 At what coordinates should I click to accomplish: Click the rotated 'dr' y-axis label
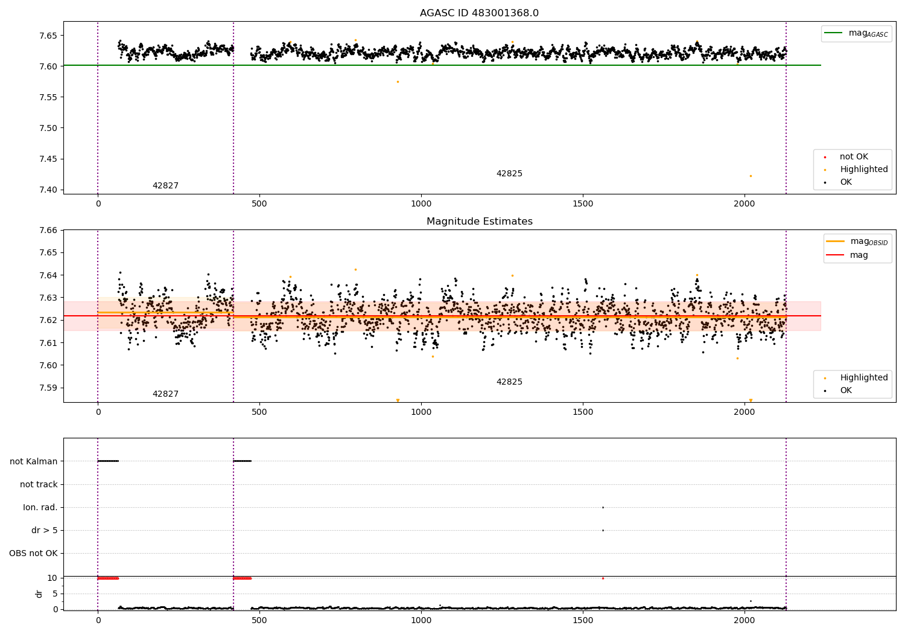tap(39, 594)
